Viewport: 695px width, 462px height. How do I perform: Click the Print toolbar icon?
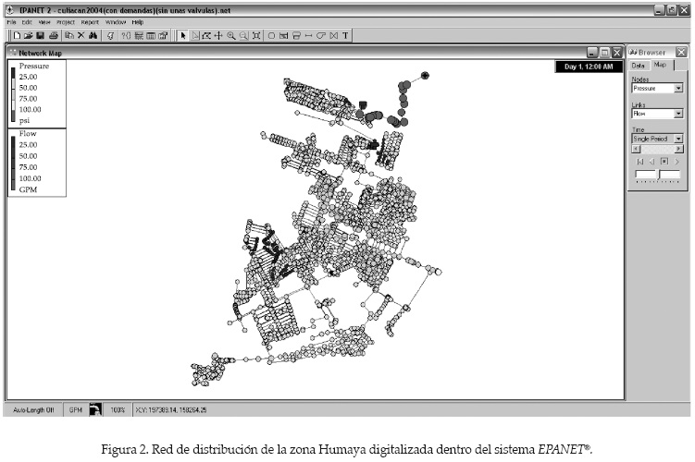tap(53, 35)
